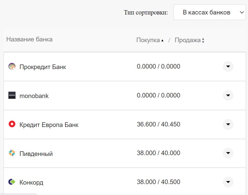Open the Прокредит Банк bank page
The width and height of the screenshot is (248, 195).
coord(43,67)
